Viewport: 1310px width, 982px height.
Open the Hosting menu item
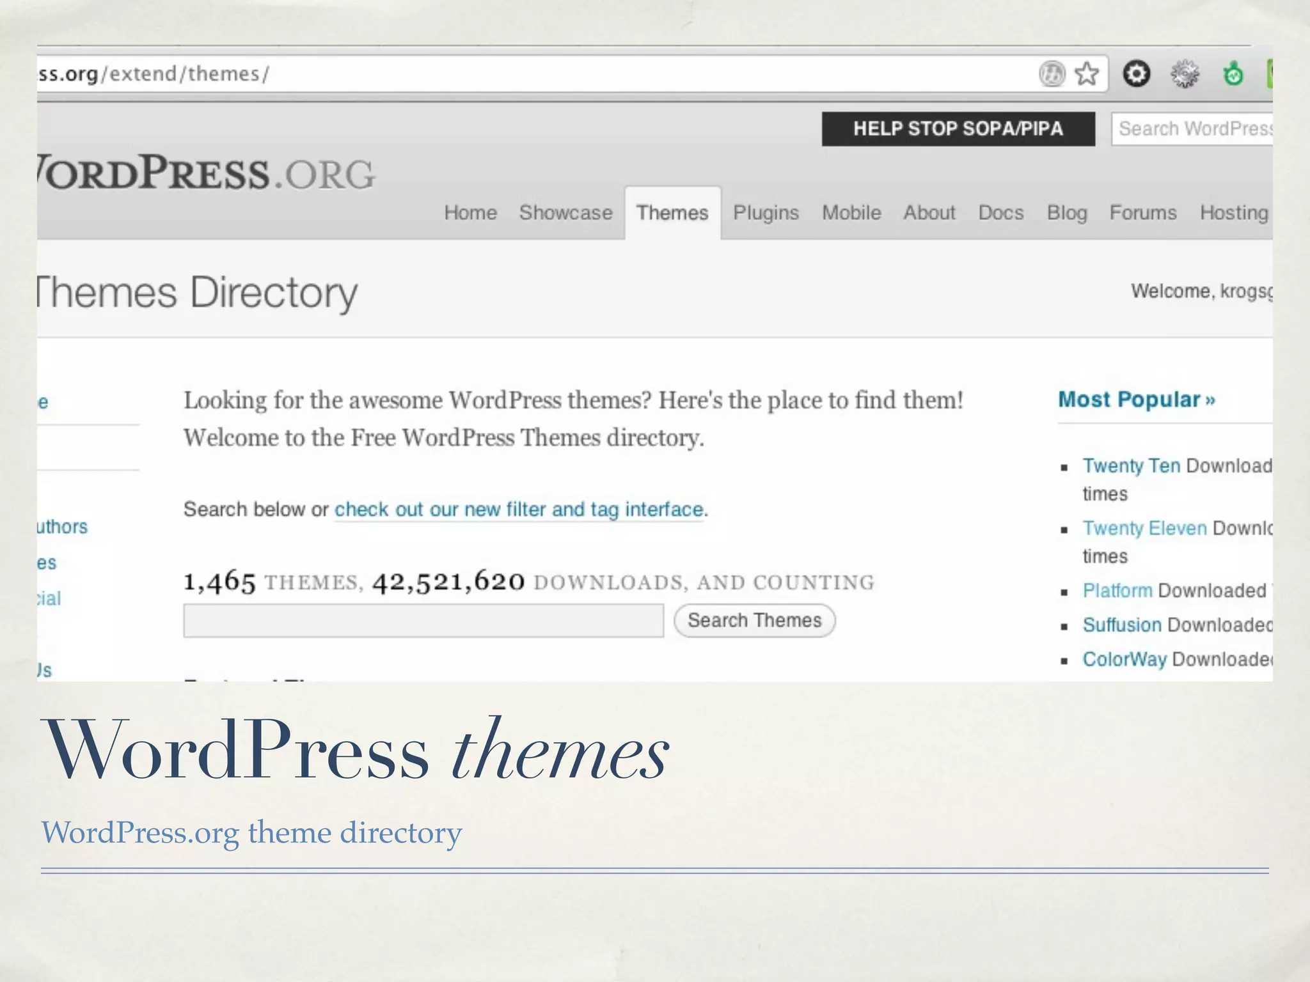pyautogui.click(x=1235, y=213)
